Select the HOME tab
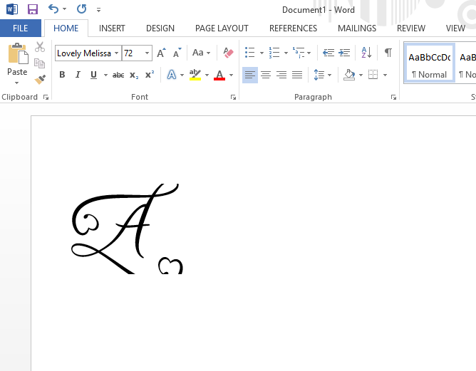Image resolution: width=476 pixels, height=371 pixels. (x=66, y=28)
